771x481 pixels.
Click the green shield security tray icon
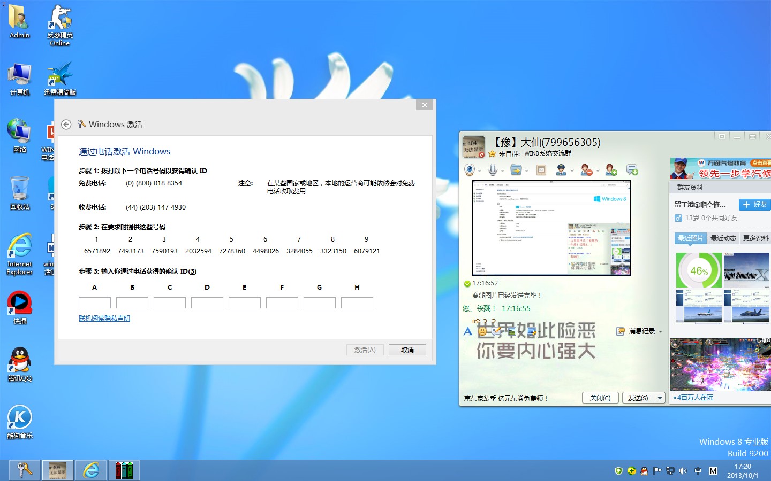point(618,471)
